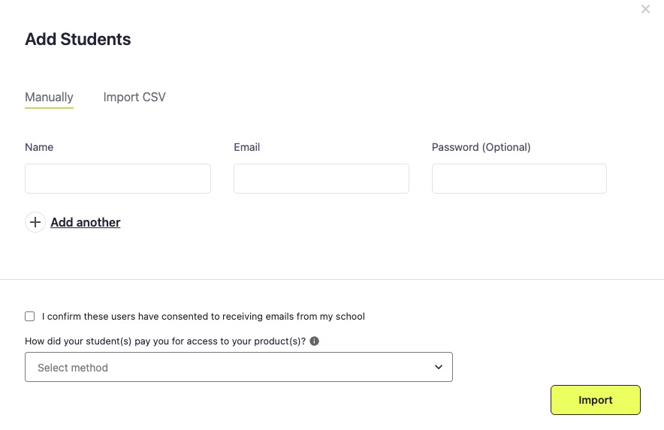This screenshot has height=430, width=664.
Task: Switch to the Import CSV tab
Action: 134,97
